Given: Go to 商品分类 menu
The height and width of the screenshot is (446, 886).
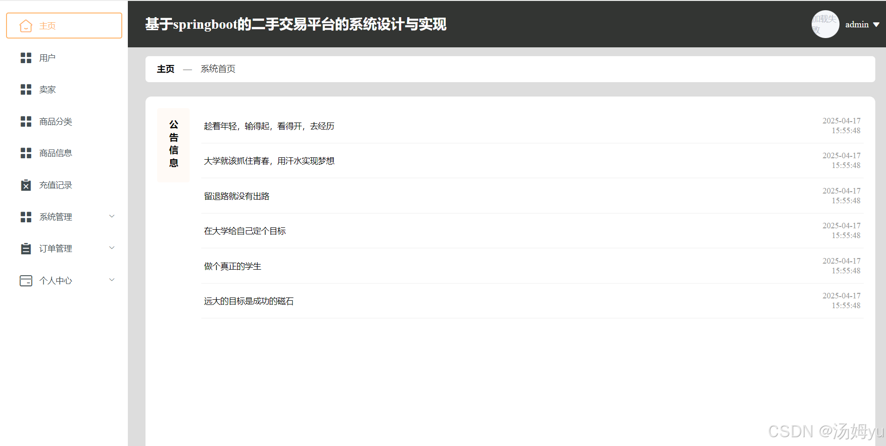Looking at the screenshot, I should point(64,122).
